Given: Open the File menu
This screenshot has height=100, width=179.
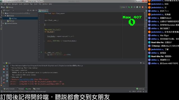Looking at the screenshot, I should (2, 4).
